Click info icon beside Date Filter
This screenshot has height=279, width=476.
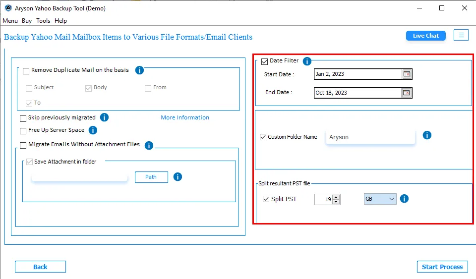click(307, 61)
